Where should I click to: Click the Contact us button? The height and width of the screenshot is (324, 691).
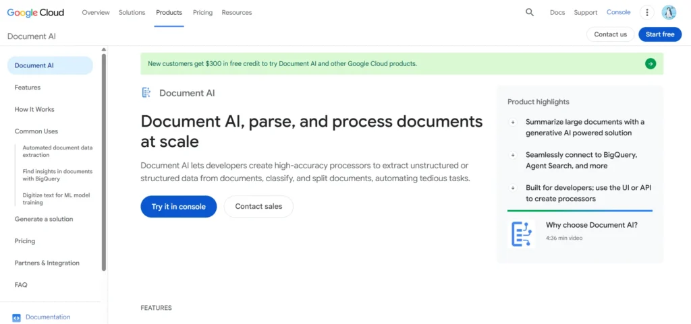tap(610, 34)
